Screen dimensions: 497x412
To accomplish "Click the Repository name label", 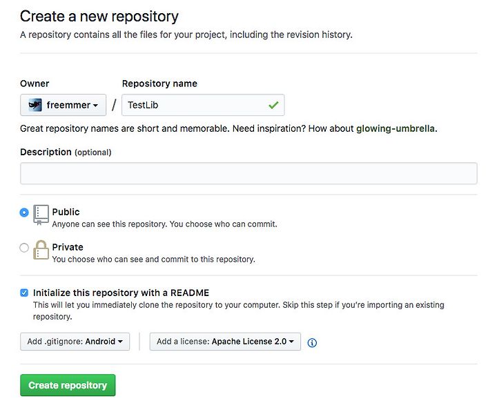I will [x=159, y=84].
